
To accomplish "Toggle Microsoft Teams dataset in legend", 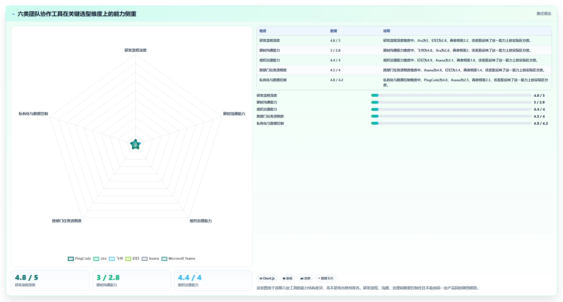I will coord(179,259).
